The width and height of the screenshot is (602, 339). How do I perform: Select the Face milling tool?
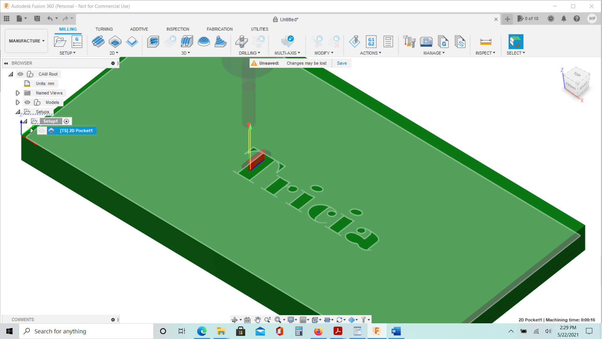pyautogui.click(x=132, y=41)
